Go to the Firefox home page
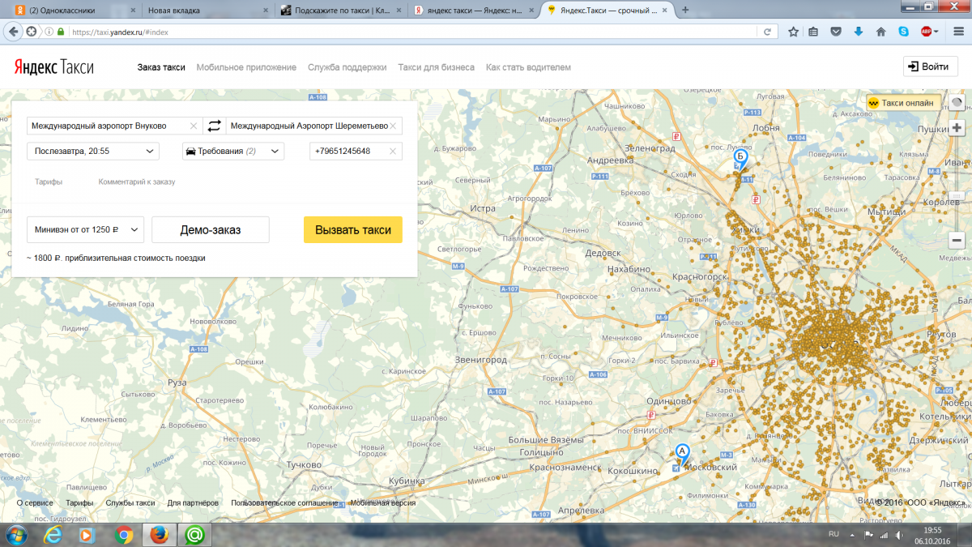Screen dimensions: 972x547 pos(880,32)
